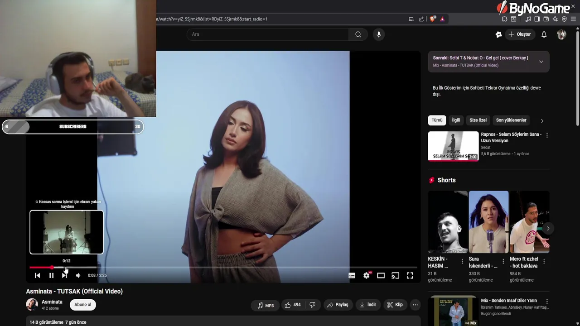Show more filter chips with the arrow
The image size is (580, 326).
tap(542, 121)
